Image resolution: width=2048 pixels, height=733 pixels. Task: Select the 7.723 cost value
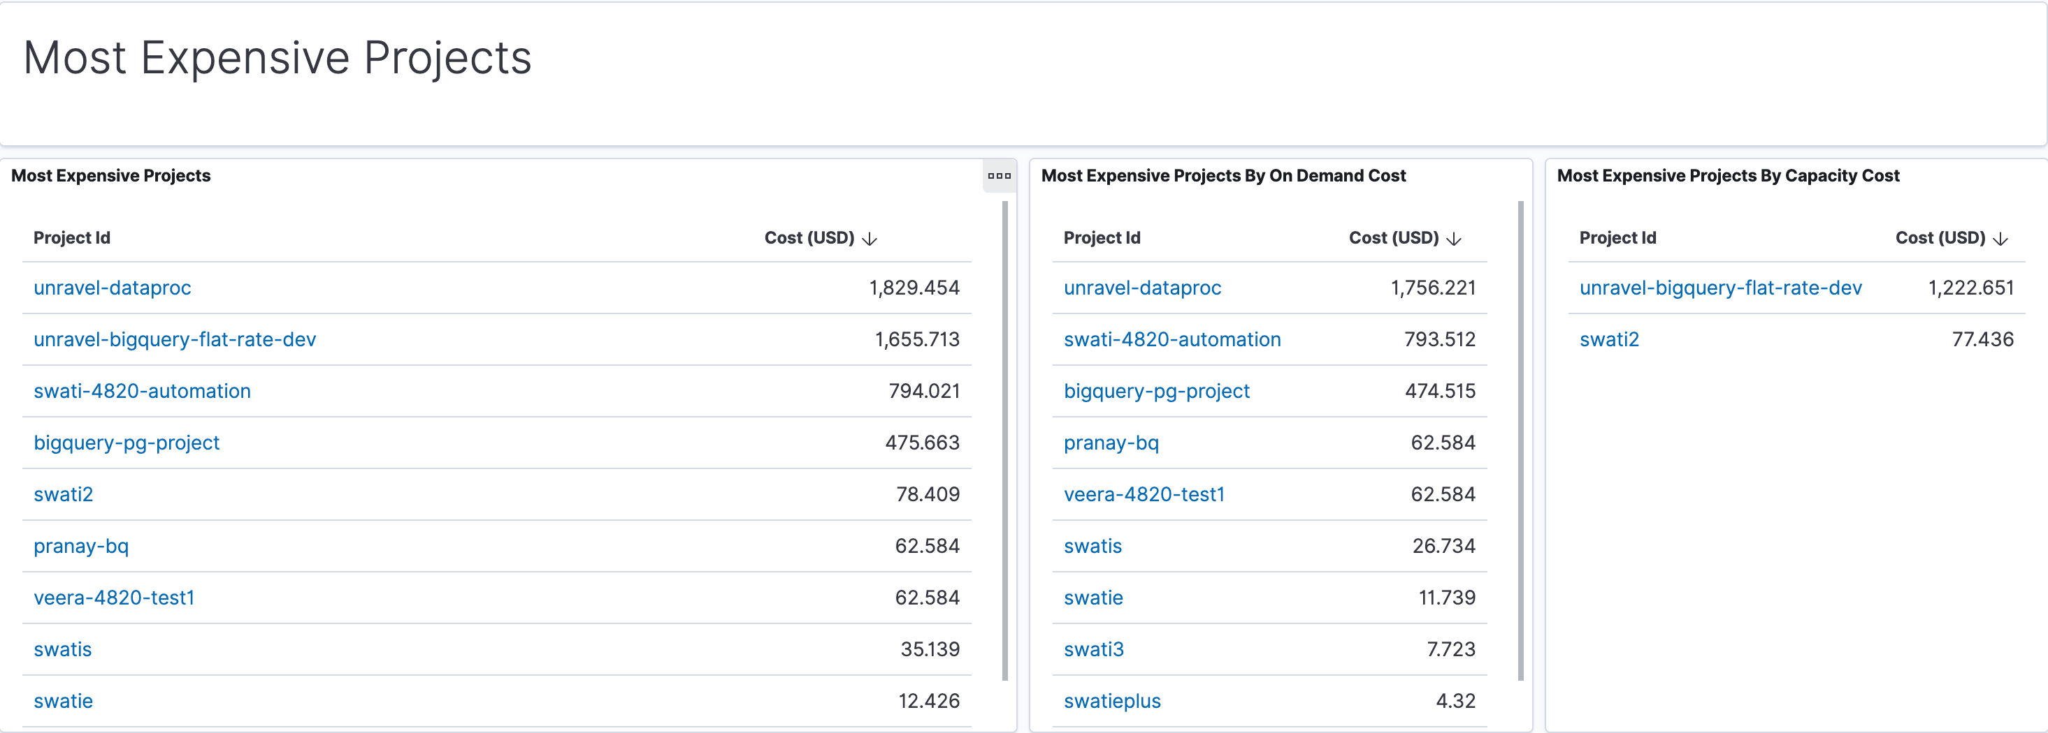click(1451, 649)
